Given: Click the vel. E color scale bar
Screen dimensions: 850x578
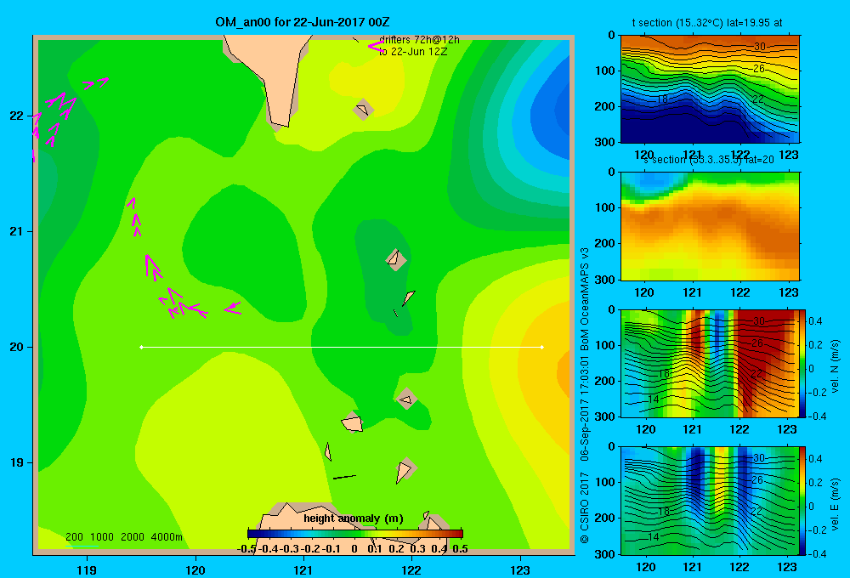Looking at the screenshot, I should pos(802,501).
